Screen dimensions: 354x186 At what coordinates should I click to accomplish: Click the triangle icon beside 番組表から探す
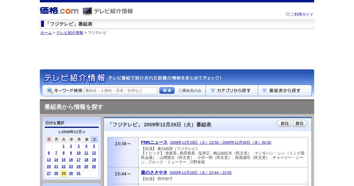(264, 91)
